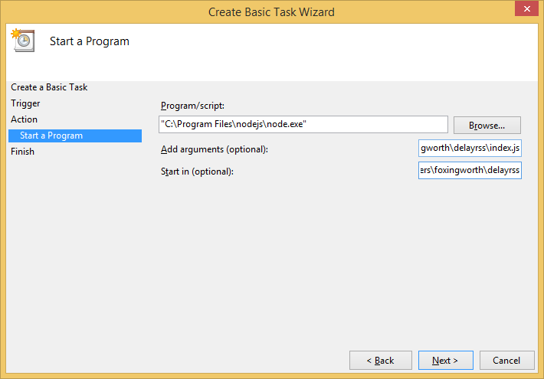Select the Action step in sidebar
Screen dimensions: 544x379
(24, 119)
